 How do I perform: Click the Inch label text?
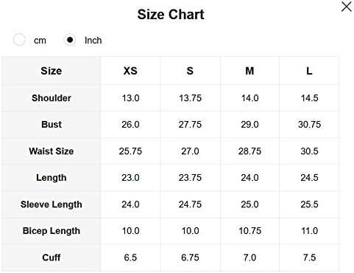pyautogui.click(x=93, y=41)
